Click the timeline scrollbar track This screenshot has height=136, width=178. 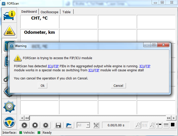click(98, 118)
